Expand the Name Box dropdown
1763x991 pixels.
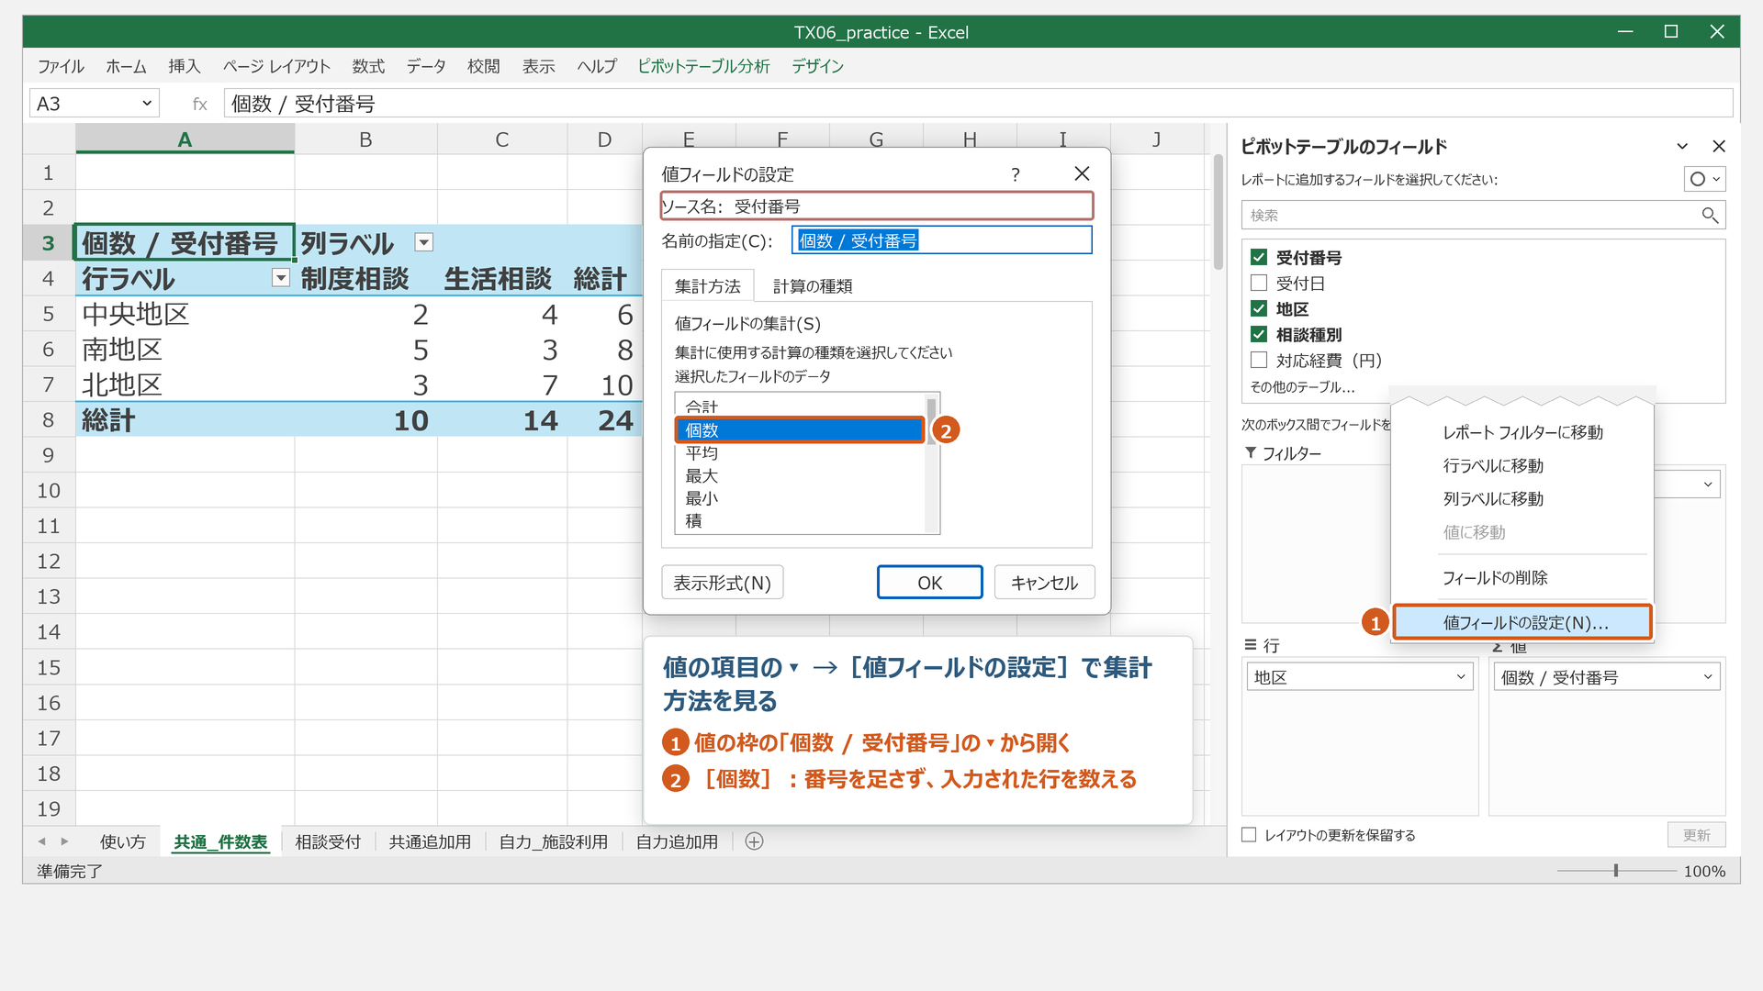point(146,103)
